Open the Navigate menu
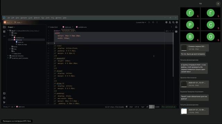 coord(24,18)
